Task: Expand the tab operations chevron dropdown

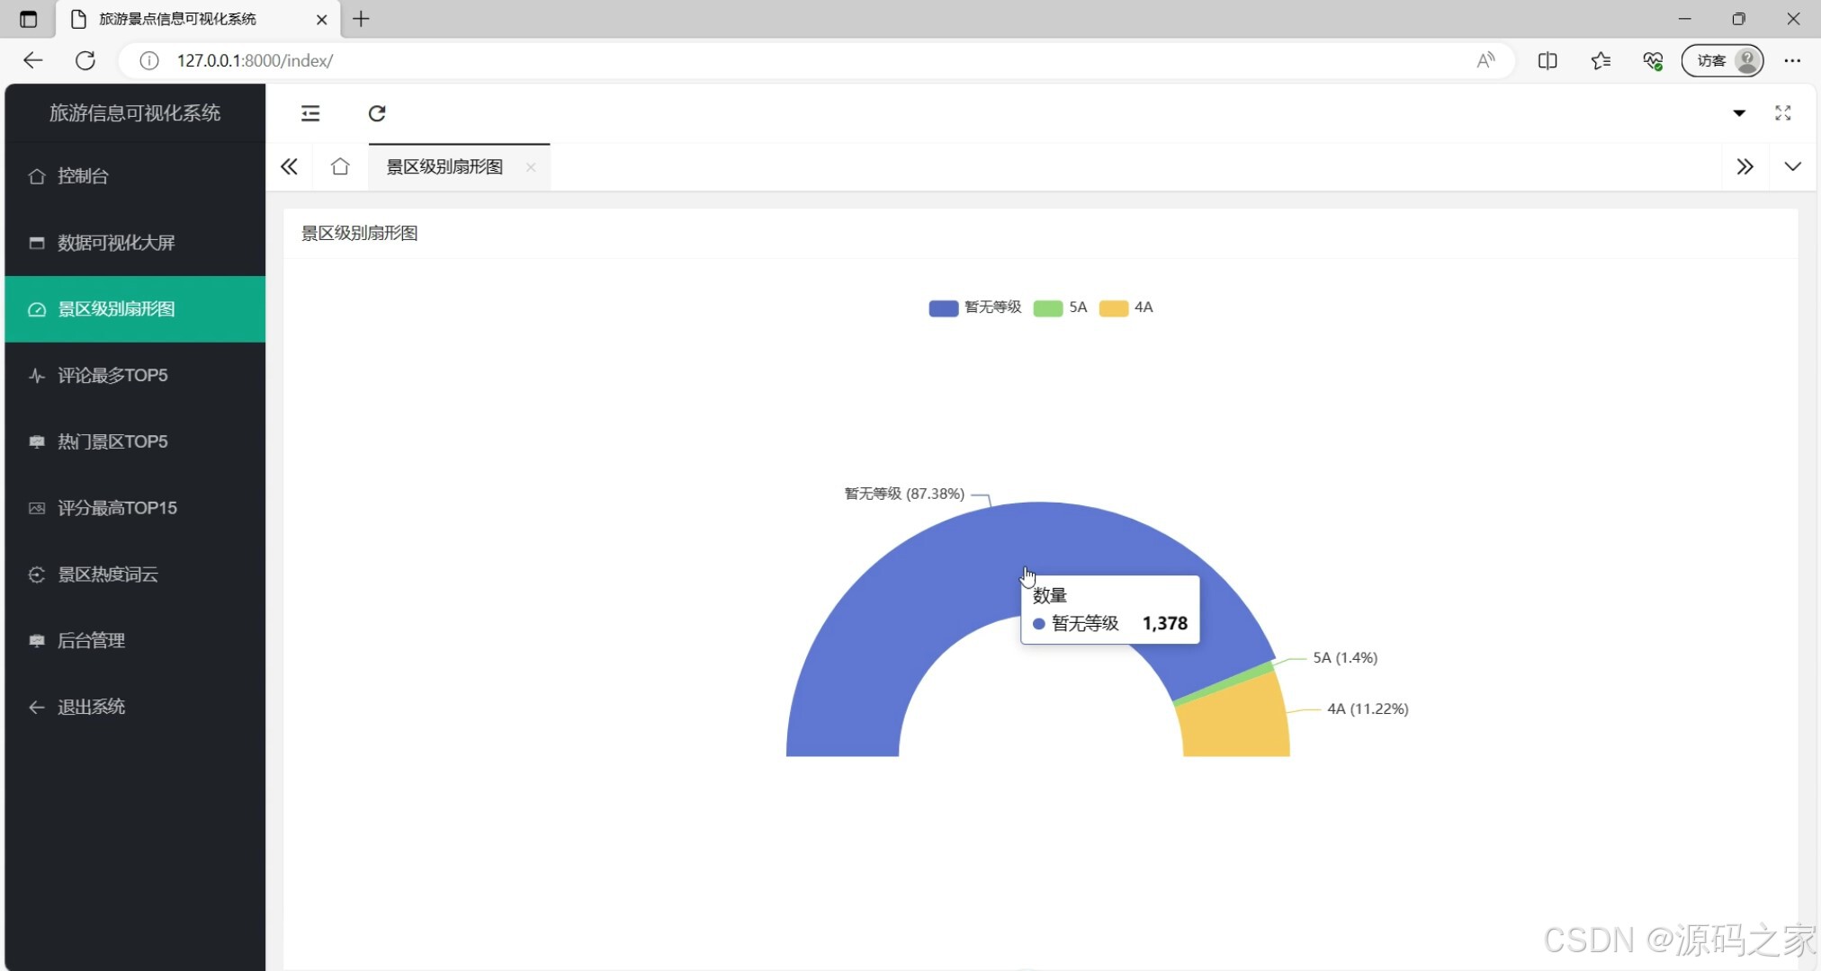Action: [1792, 166]
